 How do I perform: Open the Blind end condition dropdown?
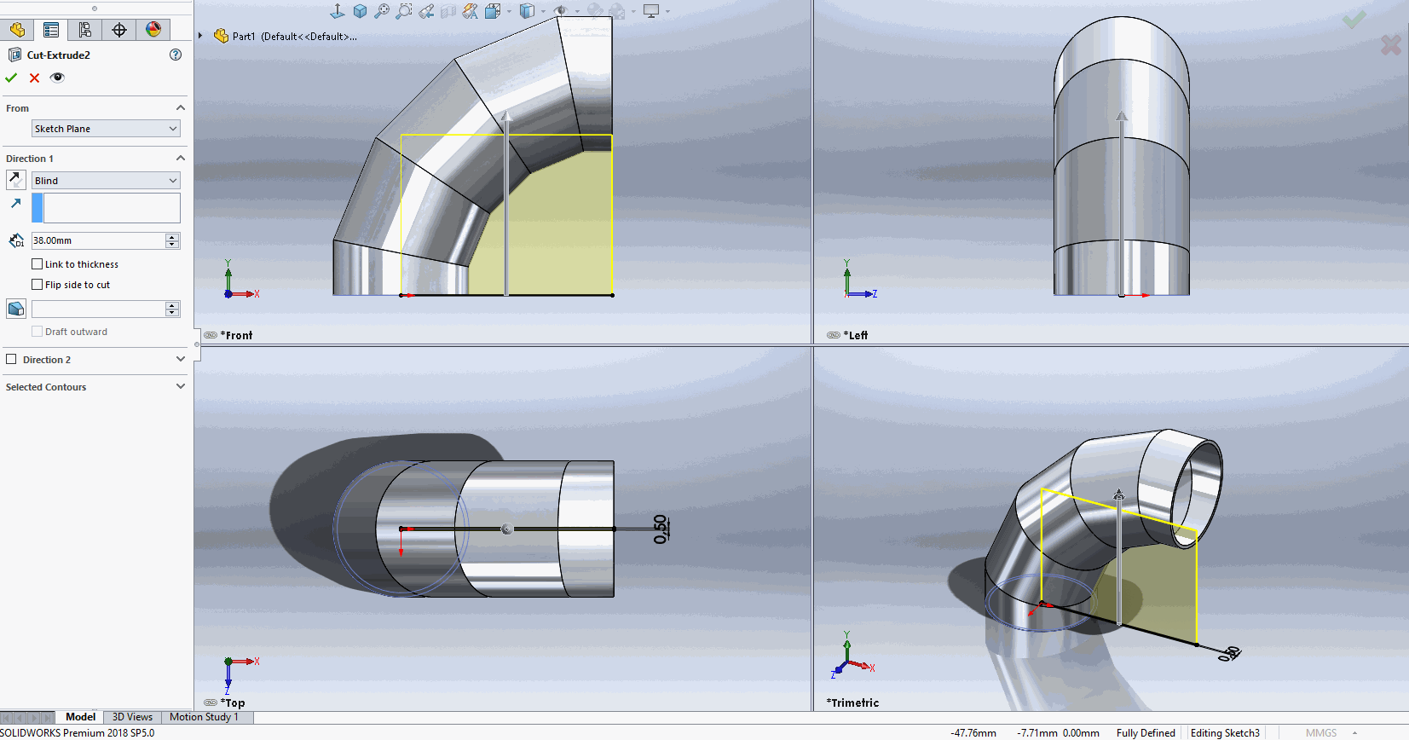106,181
